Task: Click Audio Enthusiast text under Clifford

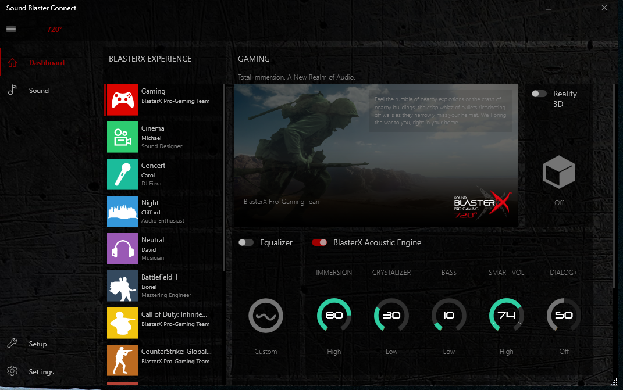Action: coord(163,221)
